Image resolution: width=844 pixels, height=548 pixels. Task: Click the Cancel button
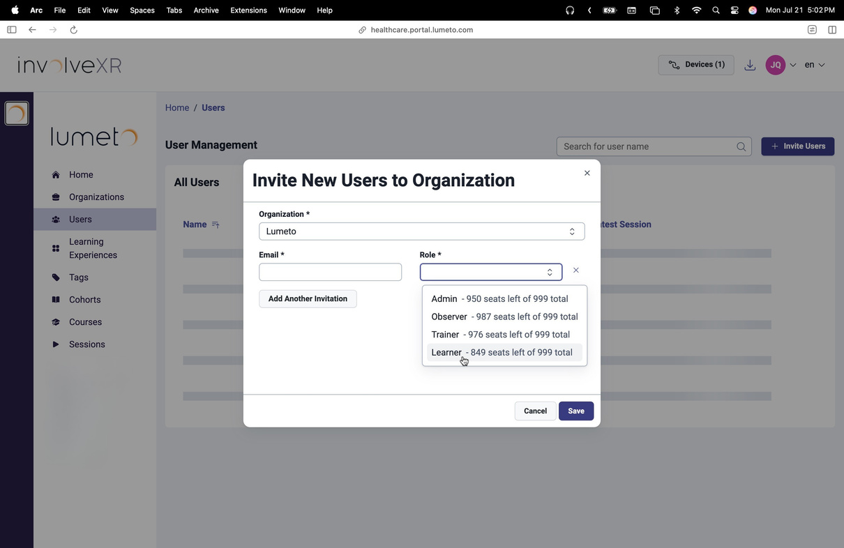pos(535,411)
